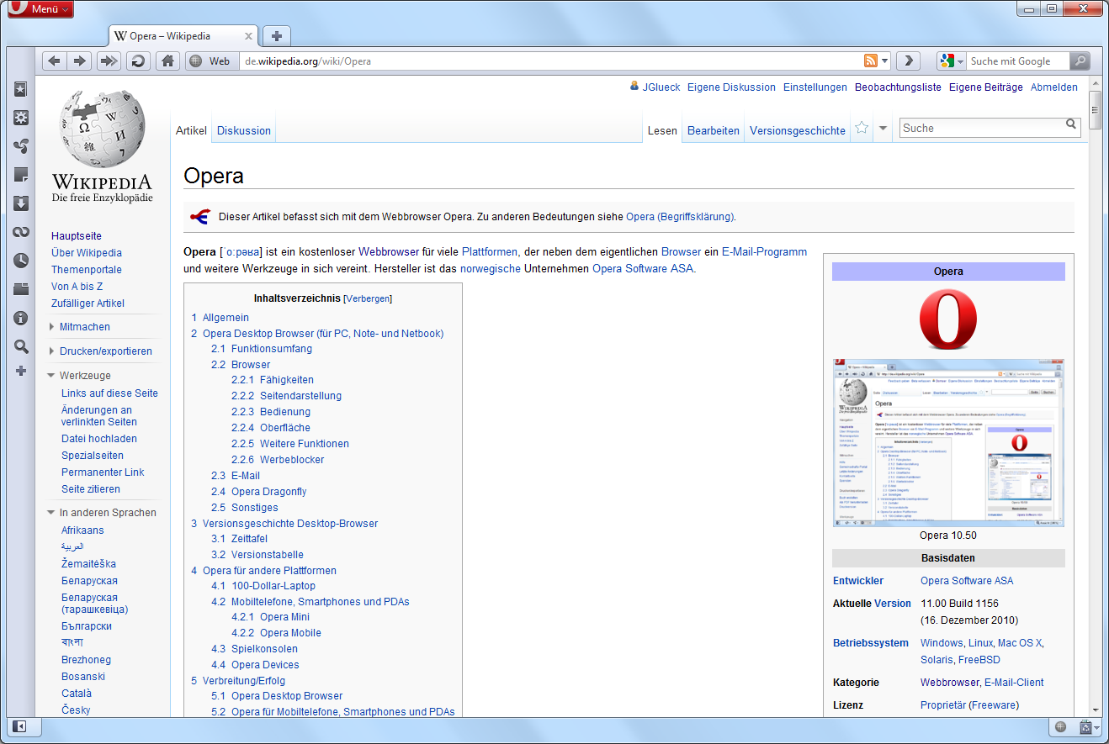Go forward with the Forward arrow
1109x744 pixels.
click(x=79, y=61)
